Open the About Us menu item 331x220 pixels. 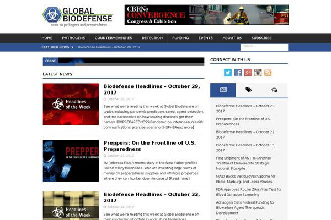(x=232, y=38)
